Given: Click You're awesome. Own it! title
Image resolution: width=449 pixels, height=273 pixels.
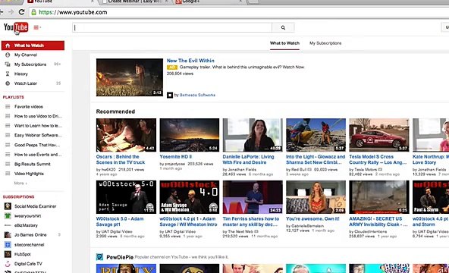Looking at the screenshot, I should (x=312, y=218).
